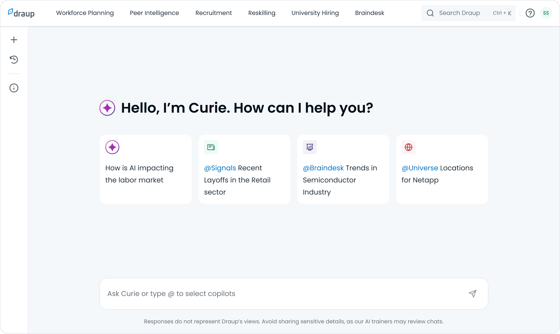
Task: Open help question mark icon
Action: pos(530,13)
